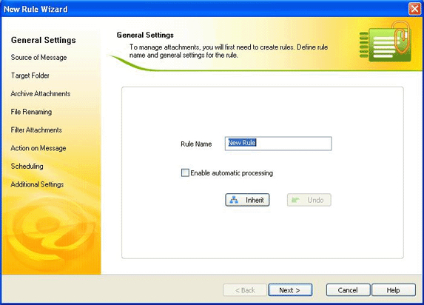This screenshot has height=305, width=424.
Task: Select the Scheduling step
Action: coord(27,166)
